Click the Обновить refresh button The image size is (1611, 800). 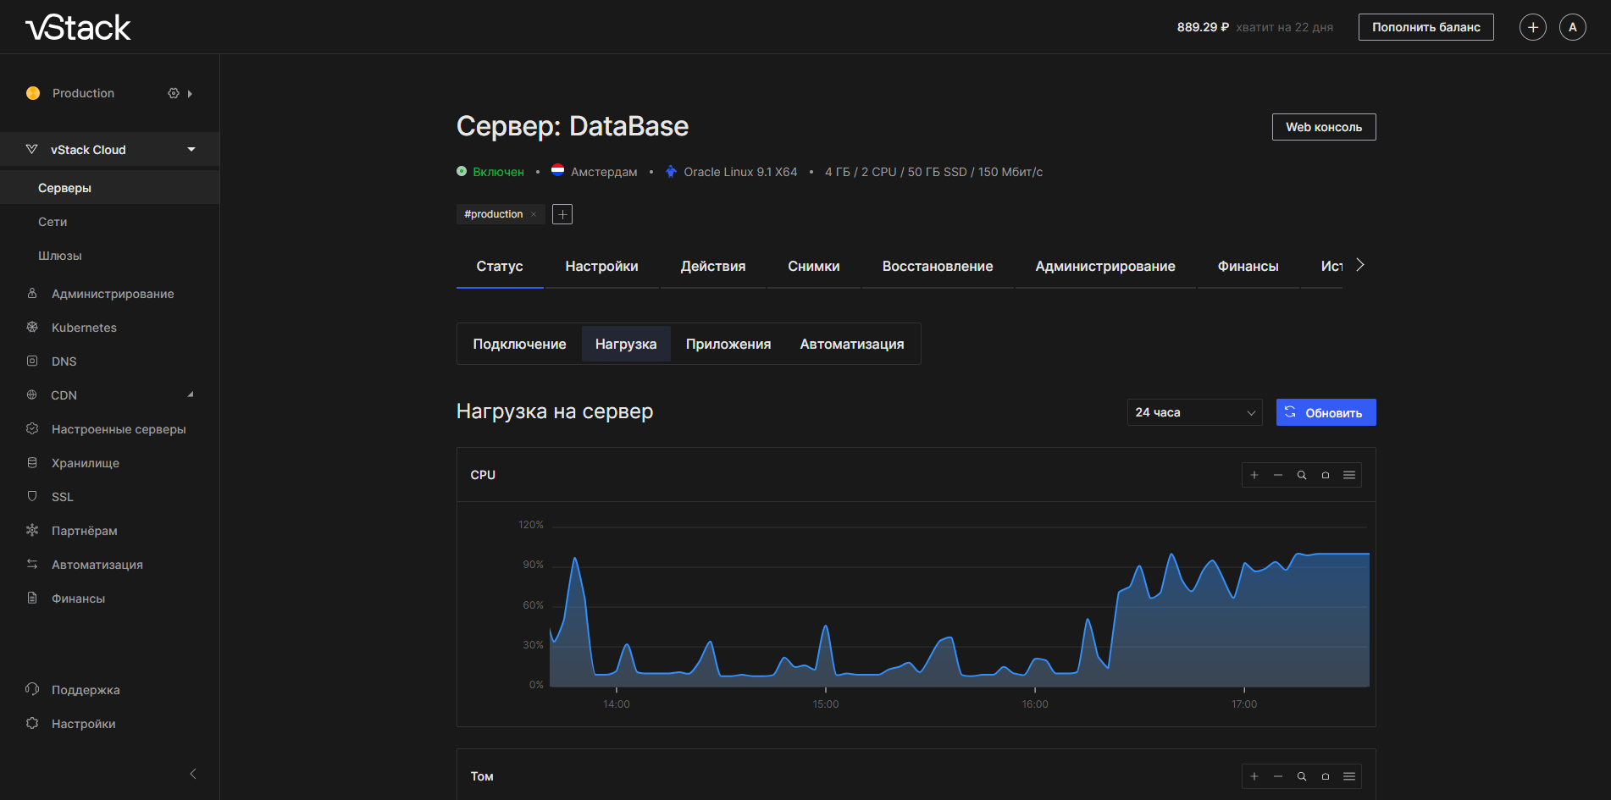pyautogui.click(x=1326, y=412)
